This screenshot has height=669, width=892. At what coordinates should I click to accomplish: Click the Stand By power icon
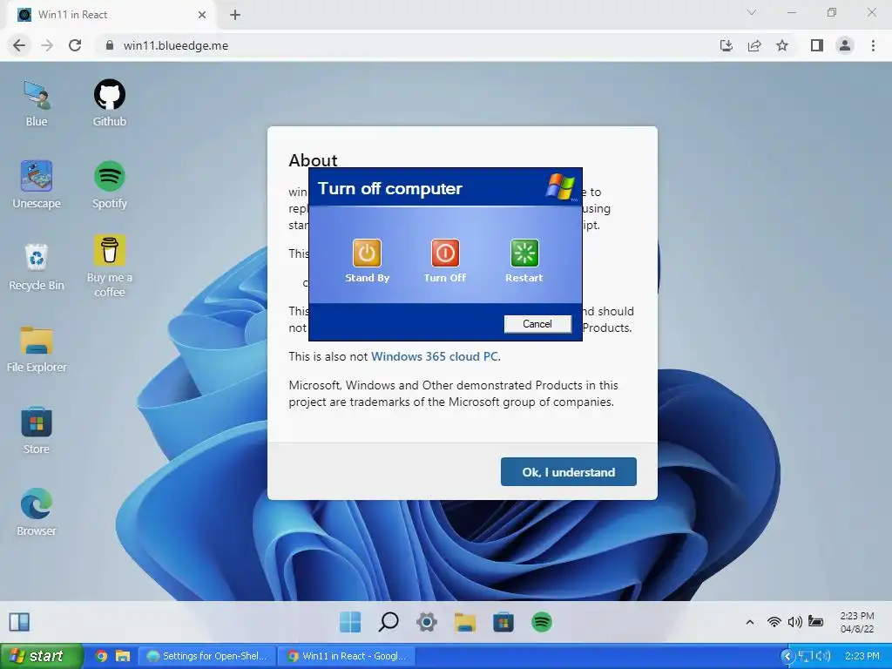coord(367,253)
